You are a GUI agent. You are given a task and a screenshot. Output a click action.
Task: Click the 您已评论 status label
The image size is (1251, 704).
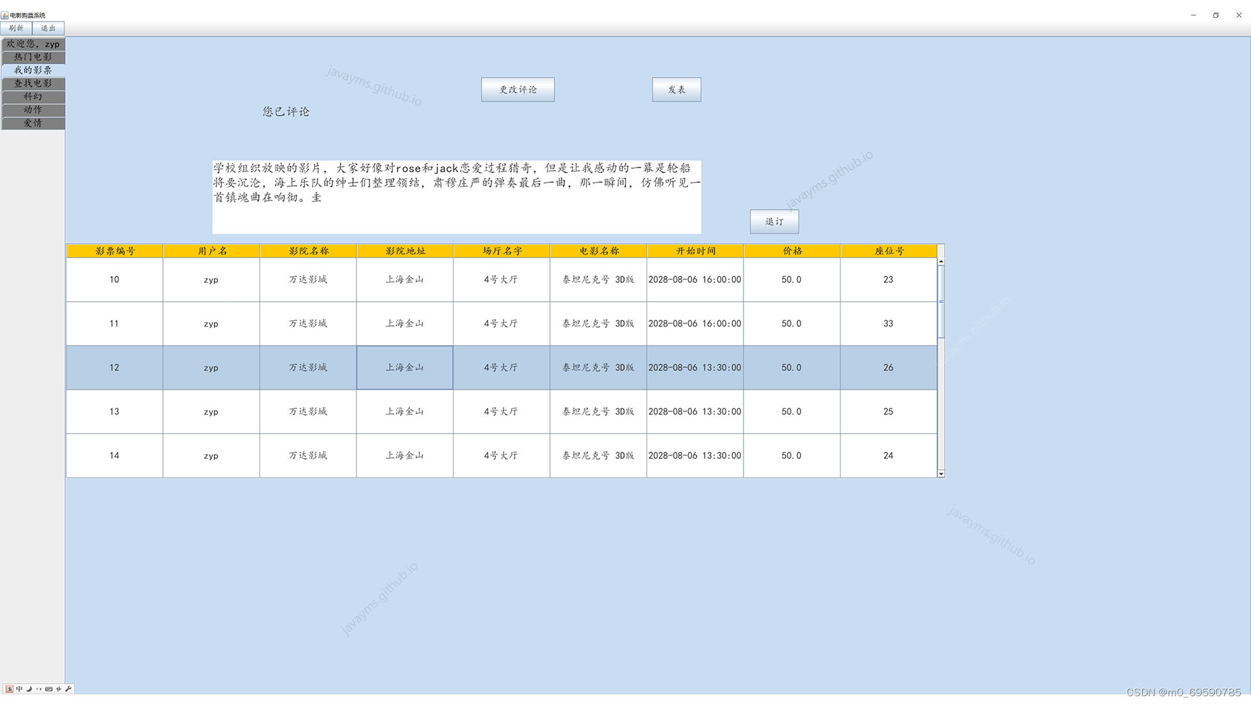pyautogui.click(x=286, y=111)
